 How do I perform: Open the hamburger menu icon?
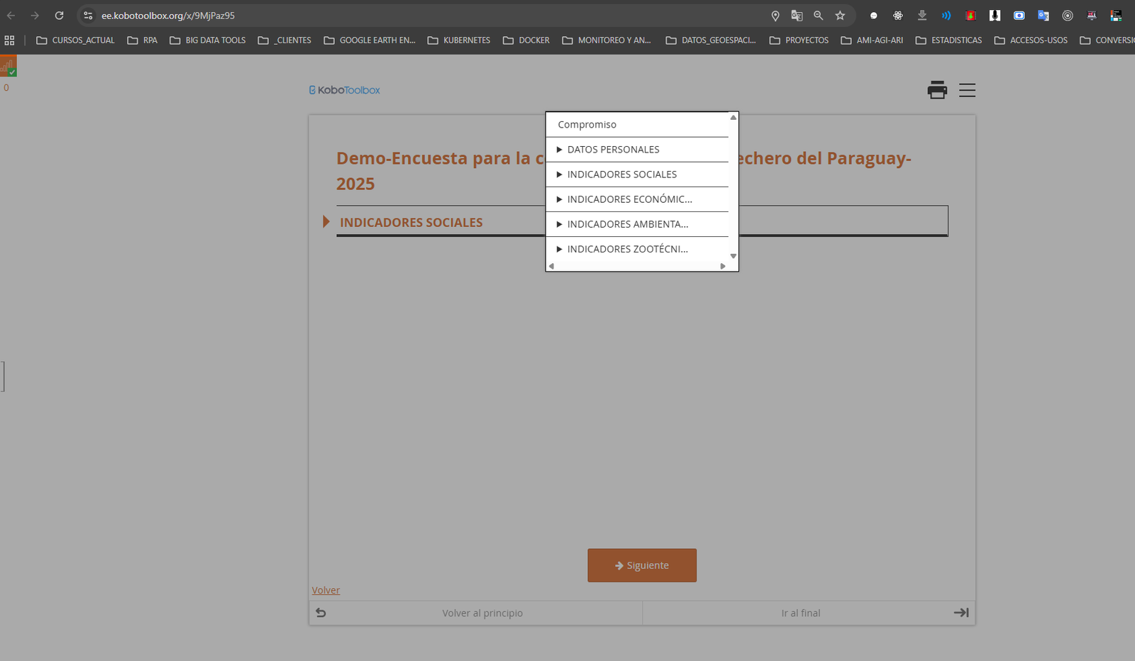point(967,90)
